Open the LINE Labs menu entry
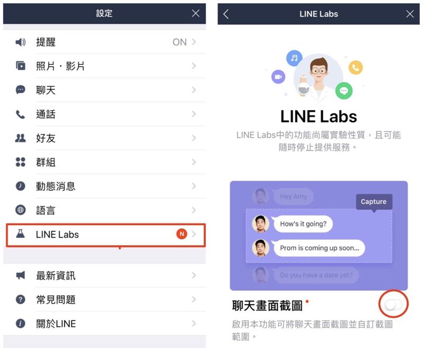 coord(106,235)
